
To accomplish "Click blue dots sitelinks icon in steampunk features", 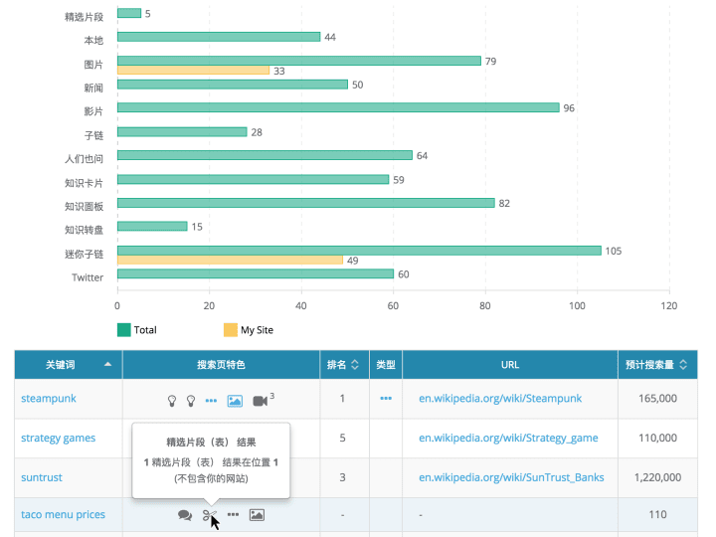I will (x=211, y=400).
